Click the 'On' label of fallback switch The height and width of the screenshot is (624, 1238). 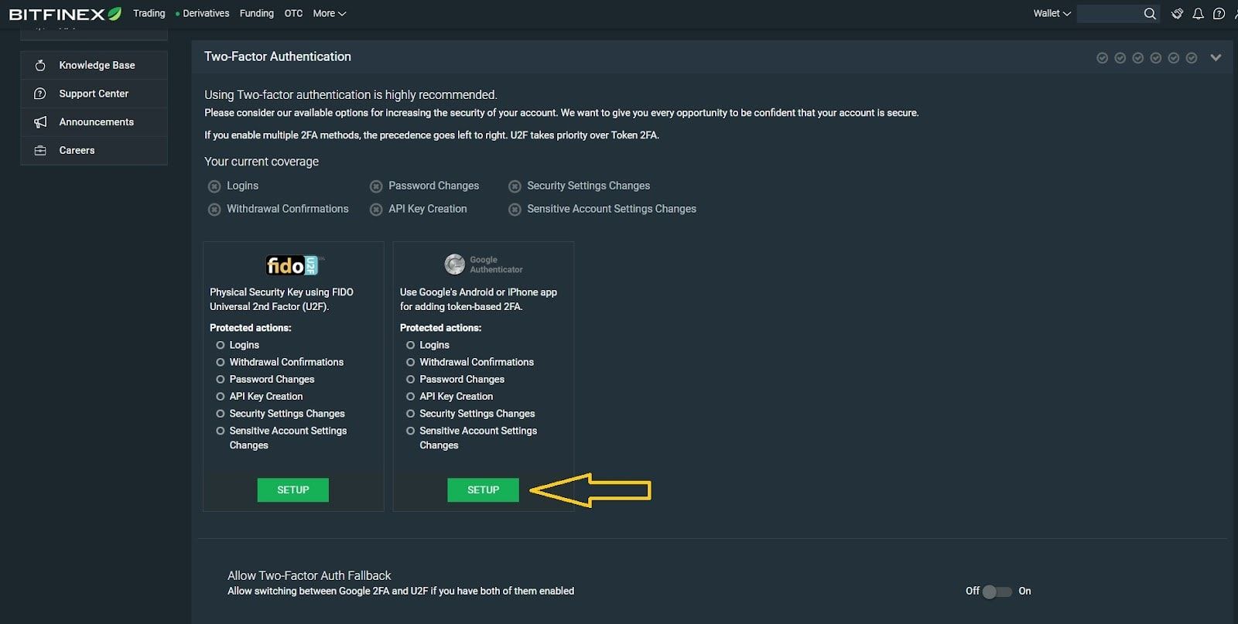pyautogui.click(x=1024, y=592)
